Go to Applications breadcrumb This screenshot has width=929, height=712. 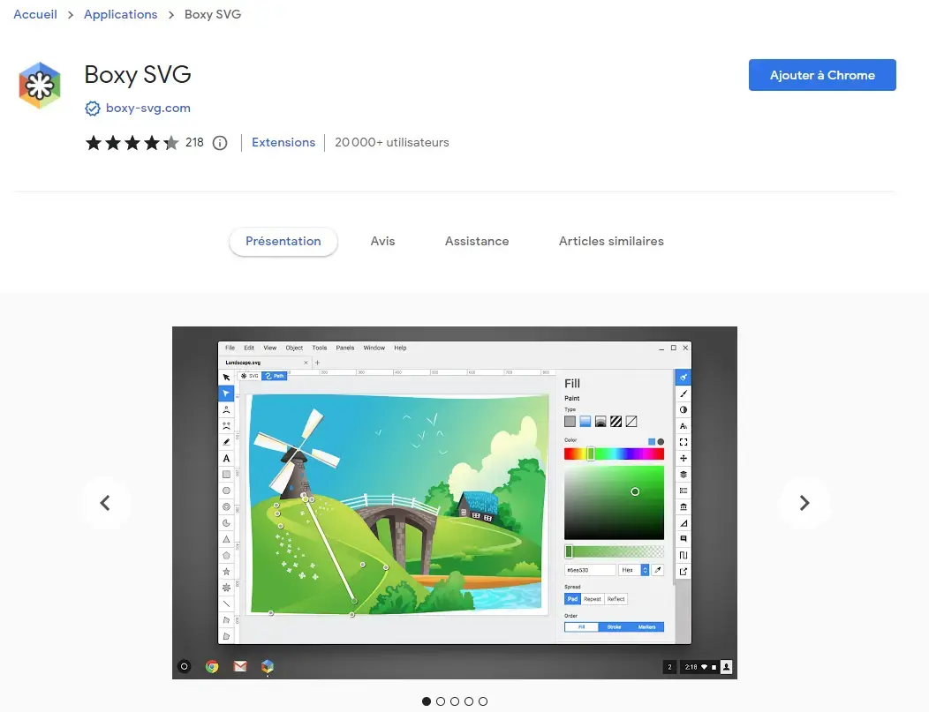(120, 14)
